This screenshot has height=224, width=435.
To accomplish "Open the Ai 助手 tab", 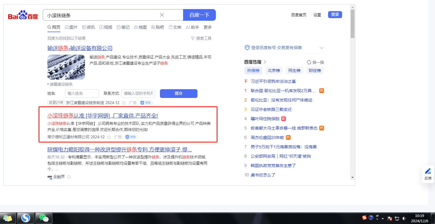I will pos(192,27).
